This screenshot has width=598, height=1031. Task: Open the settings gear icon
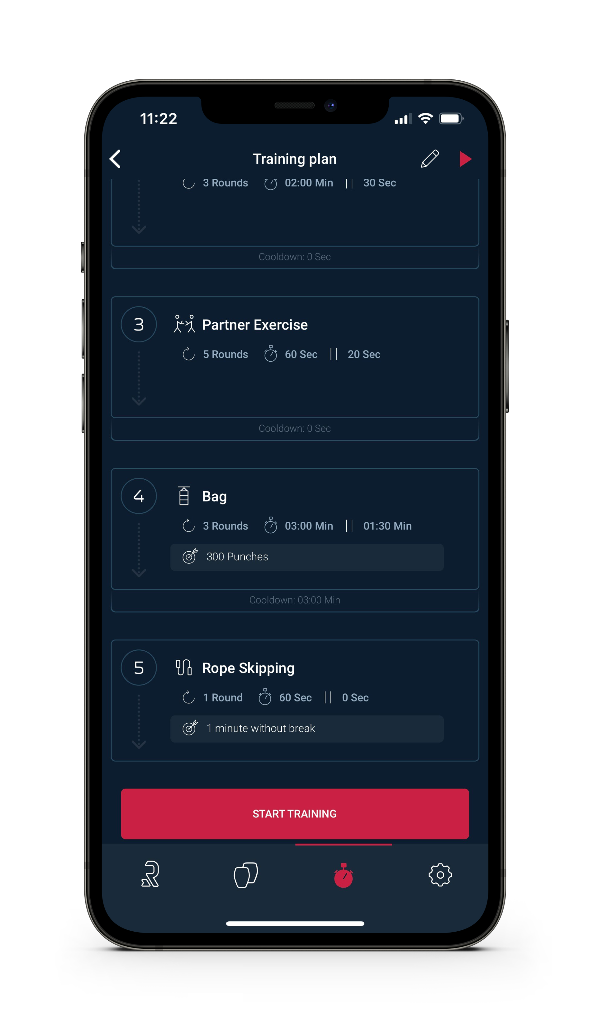pos(441,874)
